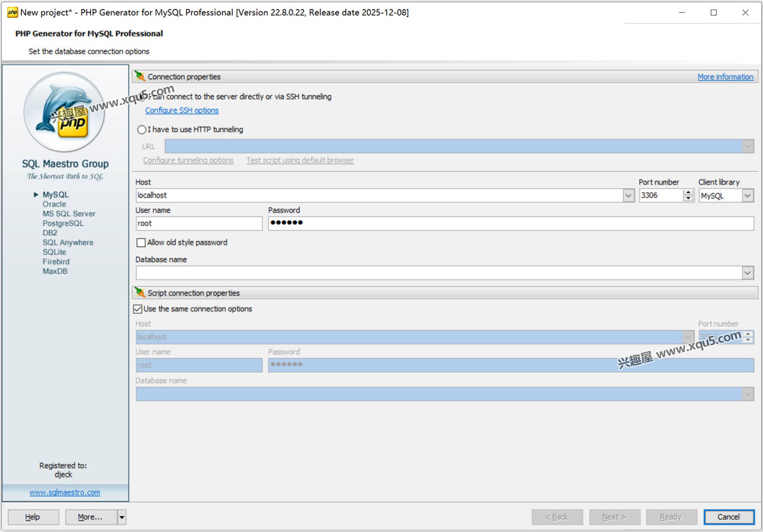
Task: Click the Connection properties section icon
Action: coord(141,76)
